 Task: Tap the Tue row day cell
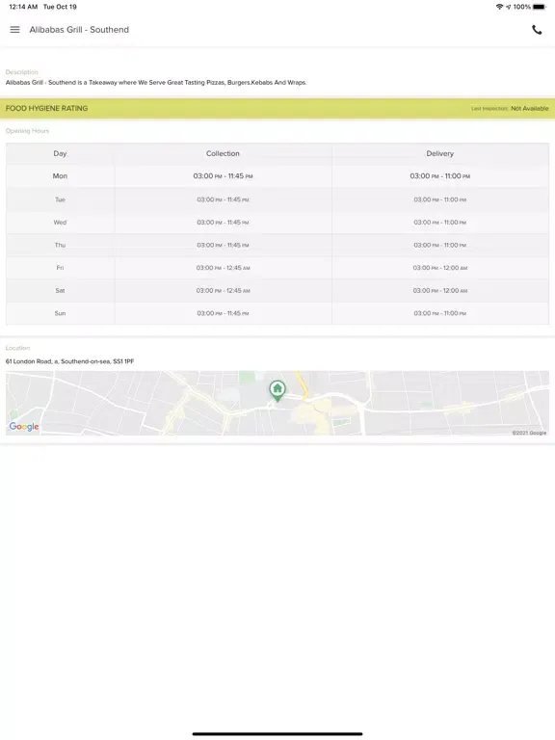60,199
